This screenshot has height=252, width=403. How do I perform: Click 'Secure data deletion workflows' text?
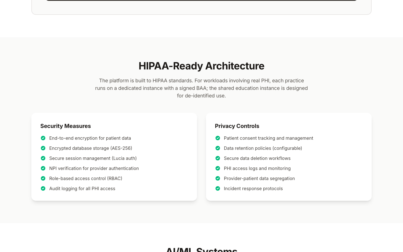[x=257, y=158]
